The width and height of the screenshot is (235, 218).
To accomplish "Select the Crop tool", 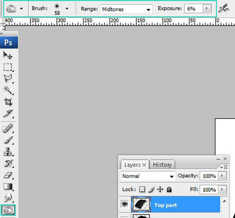I will click(8, 102).
